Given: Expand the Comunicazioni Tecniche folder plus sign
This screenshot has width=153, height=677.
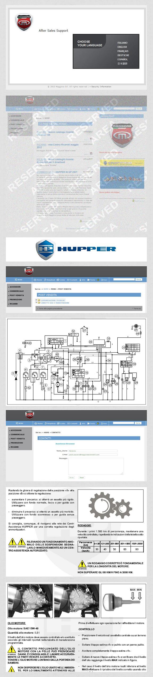Looking at the screenshot, I should [x=36, y=300].
